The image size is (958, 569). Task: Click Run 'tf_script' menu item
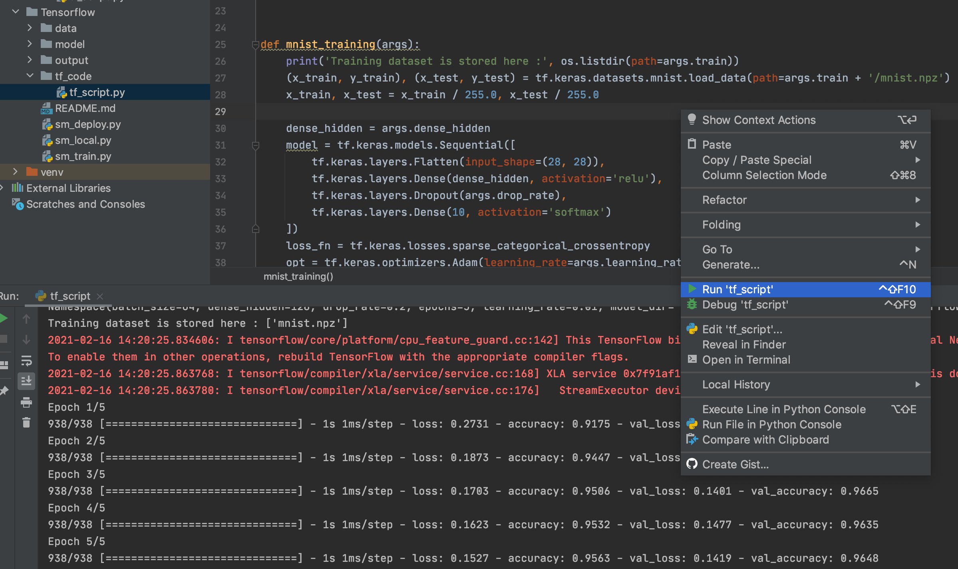pyautogui.click(x=805, y=289)
